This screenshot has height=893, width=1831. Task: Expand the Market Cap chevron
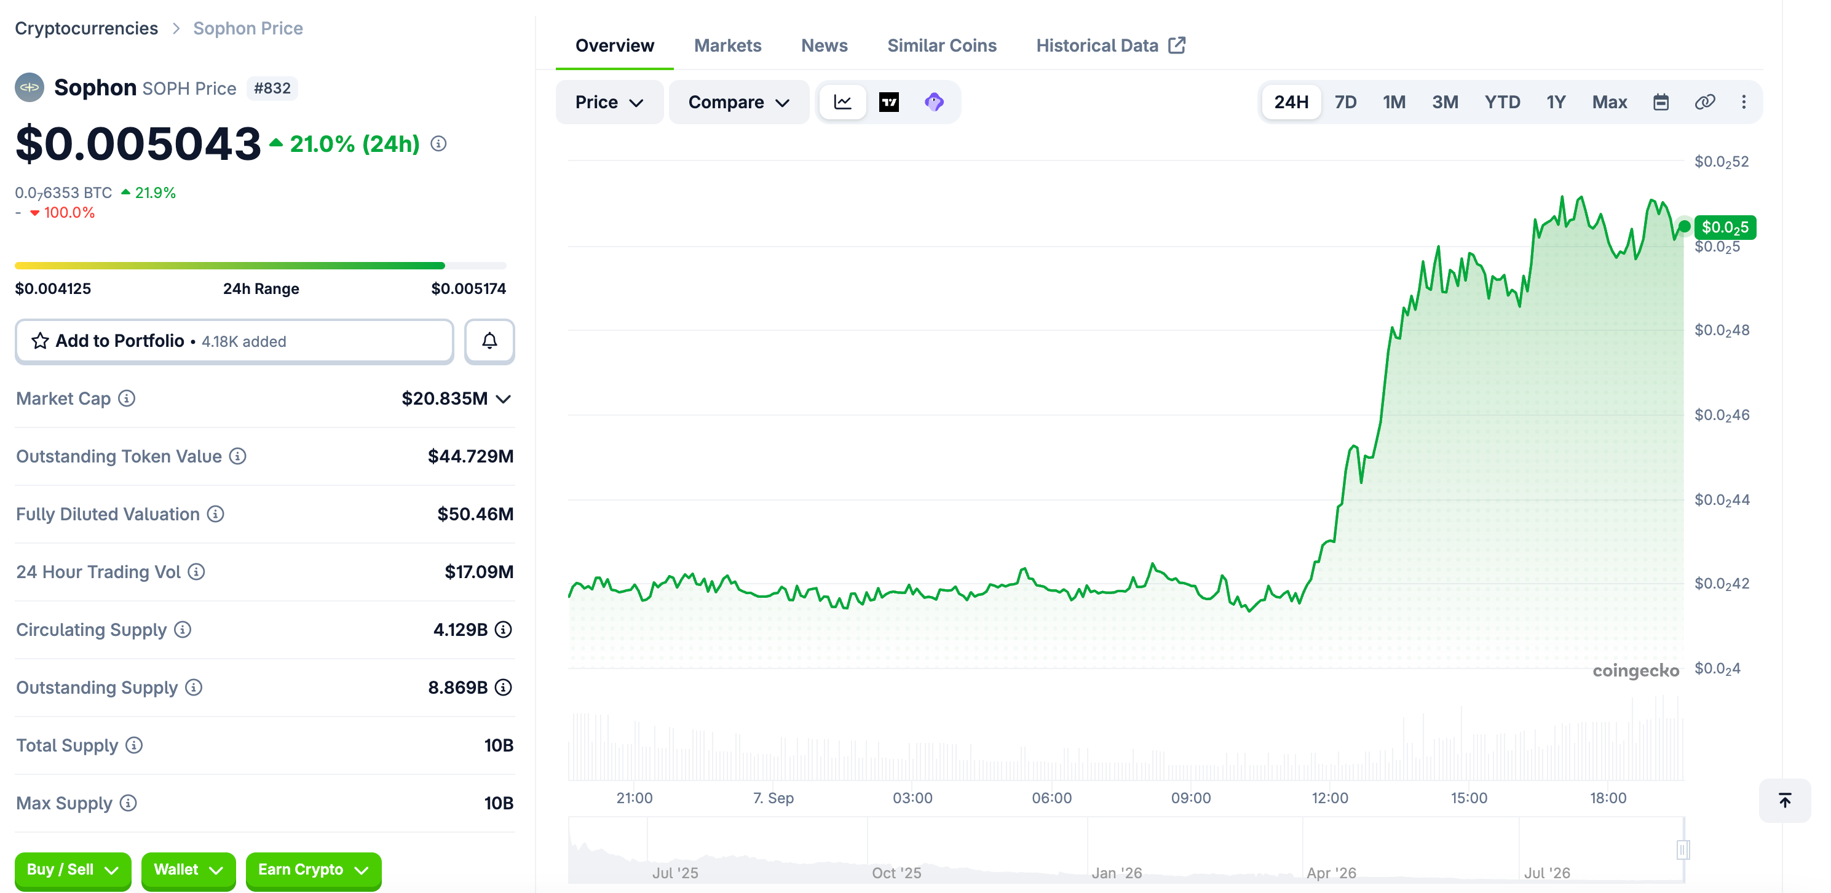click(503, 399)
